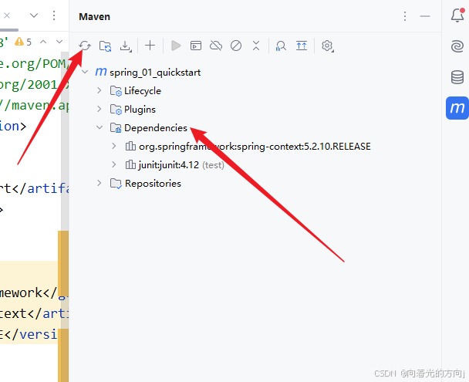
Task: Expand junit:junit:4.12 dependency node
Action: 114,164
